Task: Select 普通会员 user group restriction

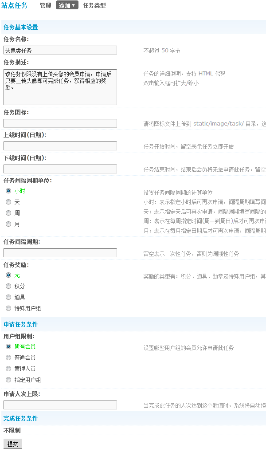Action: (8, 358)
